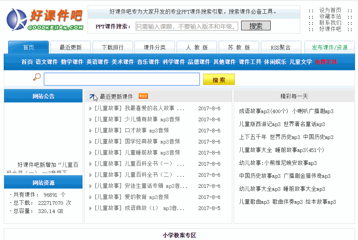Click the triangle bullet before 成语典故（1）
Image resolution: width=358 pixels, height=240 pixels.
pyautogui.click(x=90, y=208)
